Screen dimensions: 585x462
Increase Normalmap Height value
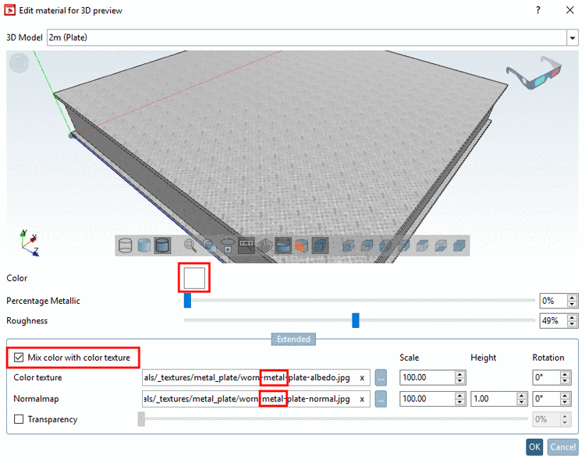point(522,396)
